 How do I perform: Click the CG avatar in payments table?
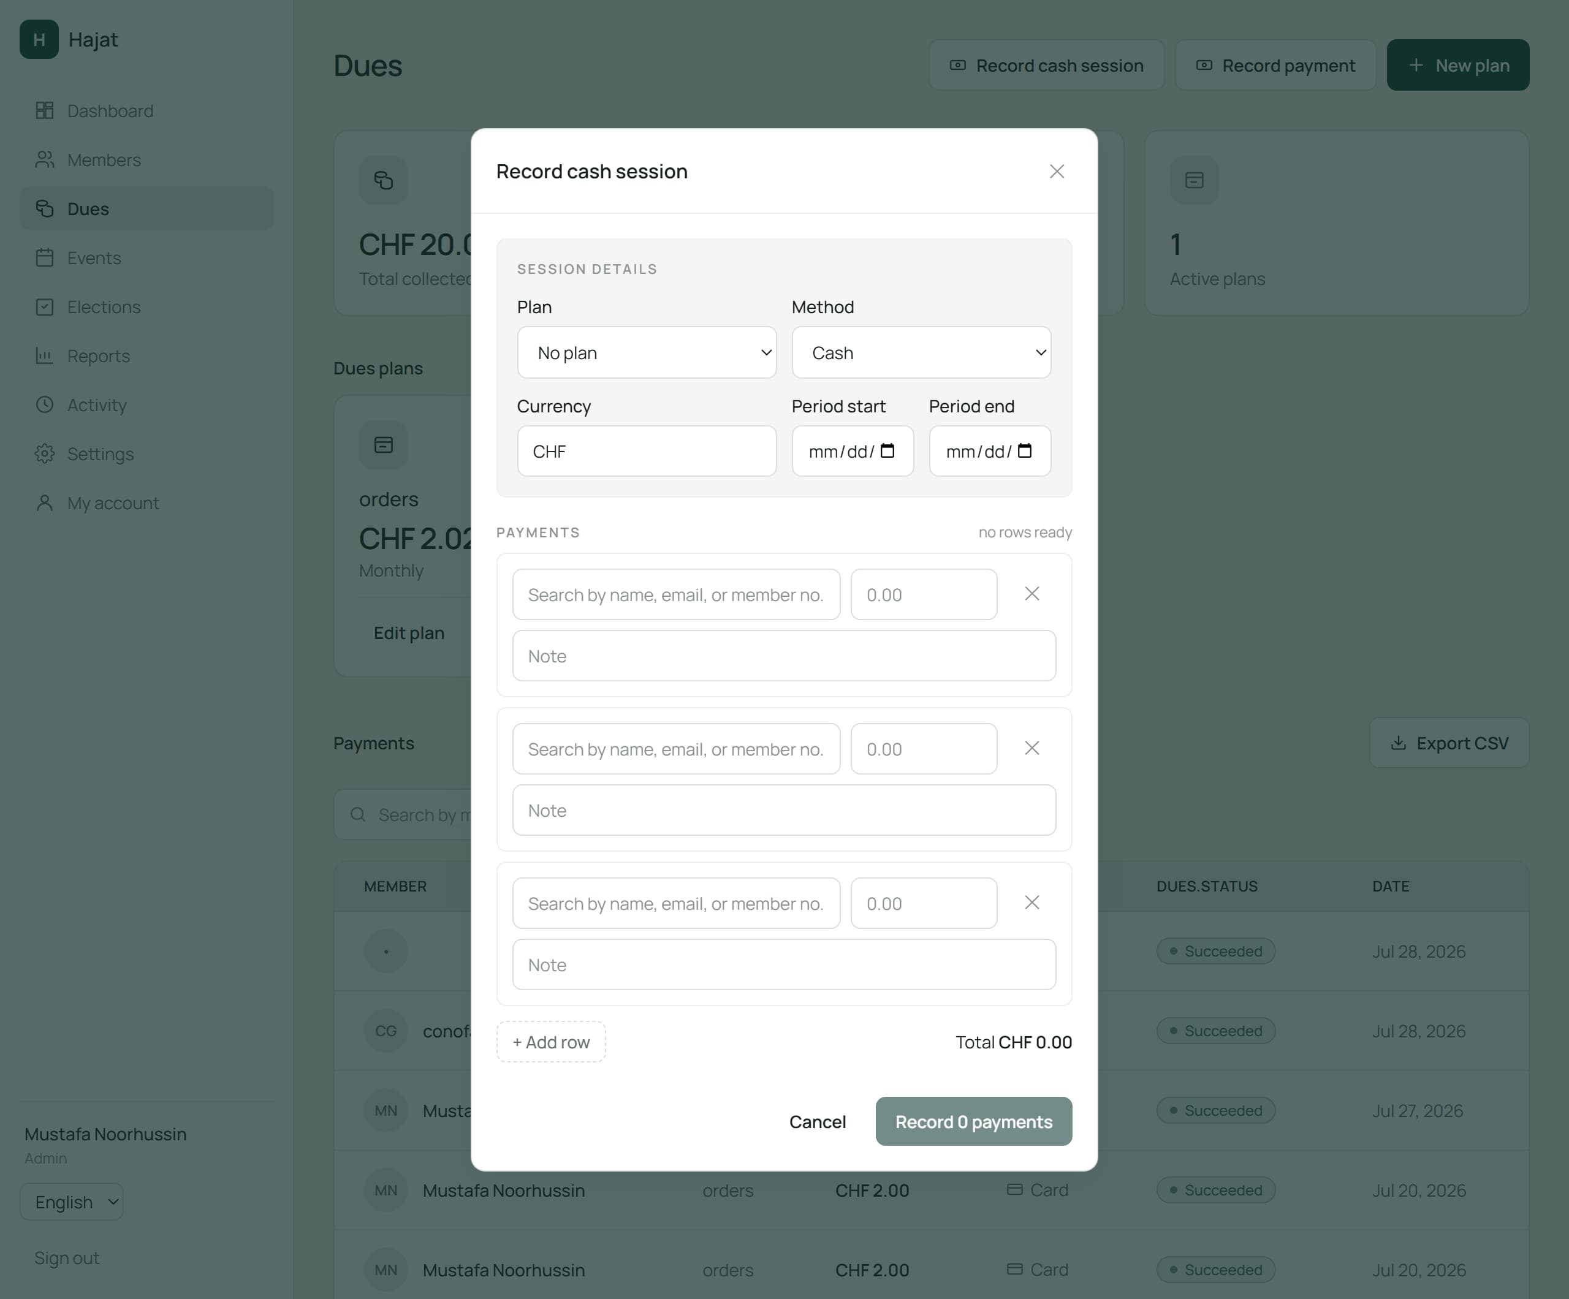click(386, 1031)
